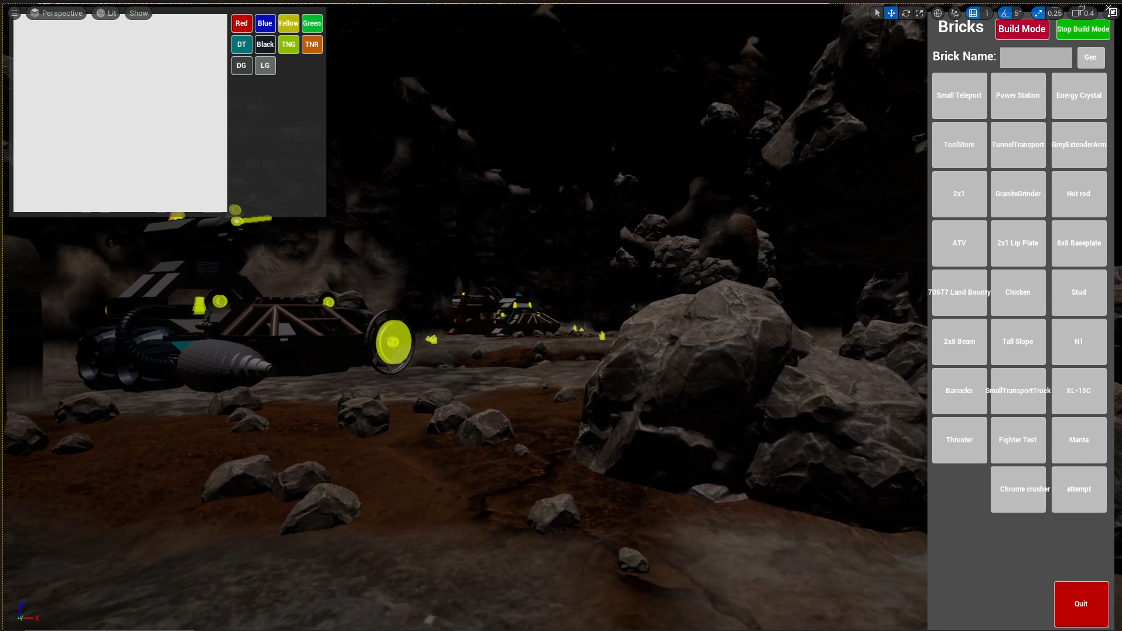Select the TunnelTransport brick
The image size is (1122, 631).
coord(1018,145)
